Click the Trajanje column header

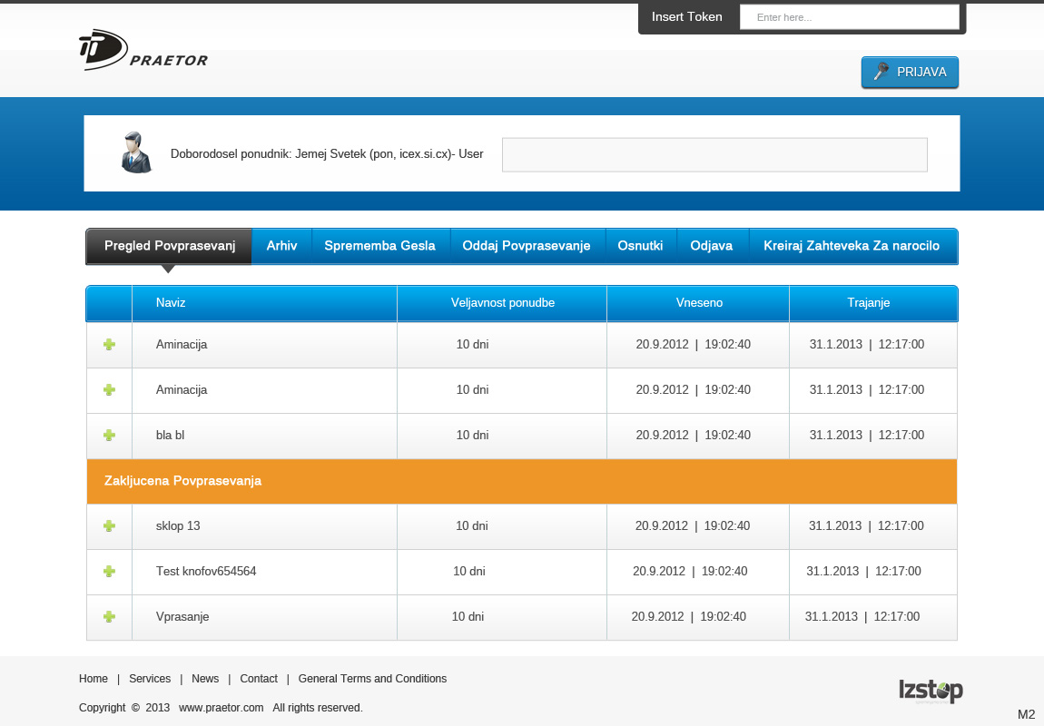pos(869,303)
